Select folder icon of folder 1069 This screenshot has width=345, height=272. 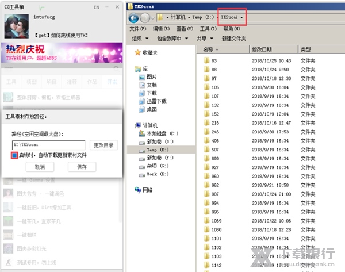(x=206, y=220)
